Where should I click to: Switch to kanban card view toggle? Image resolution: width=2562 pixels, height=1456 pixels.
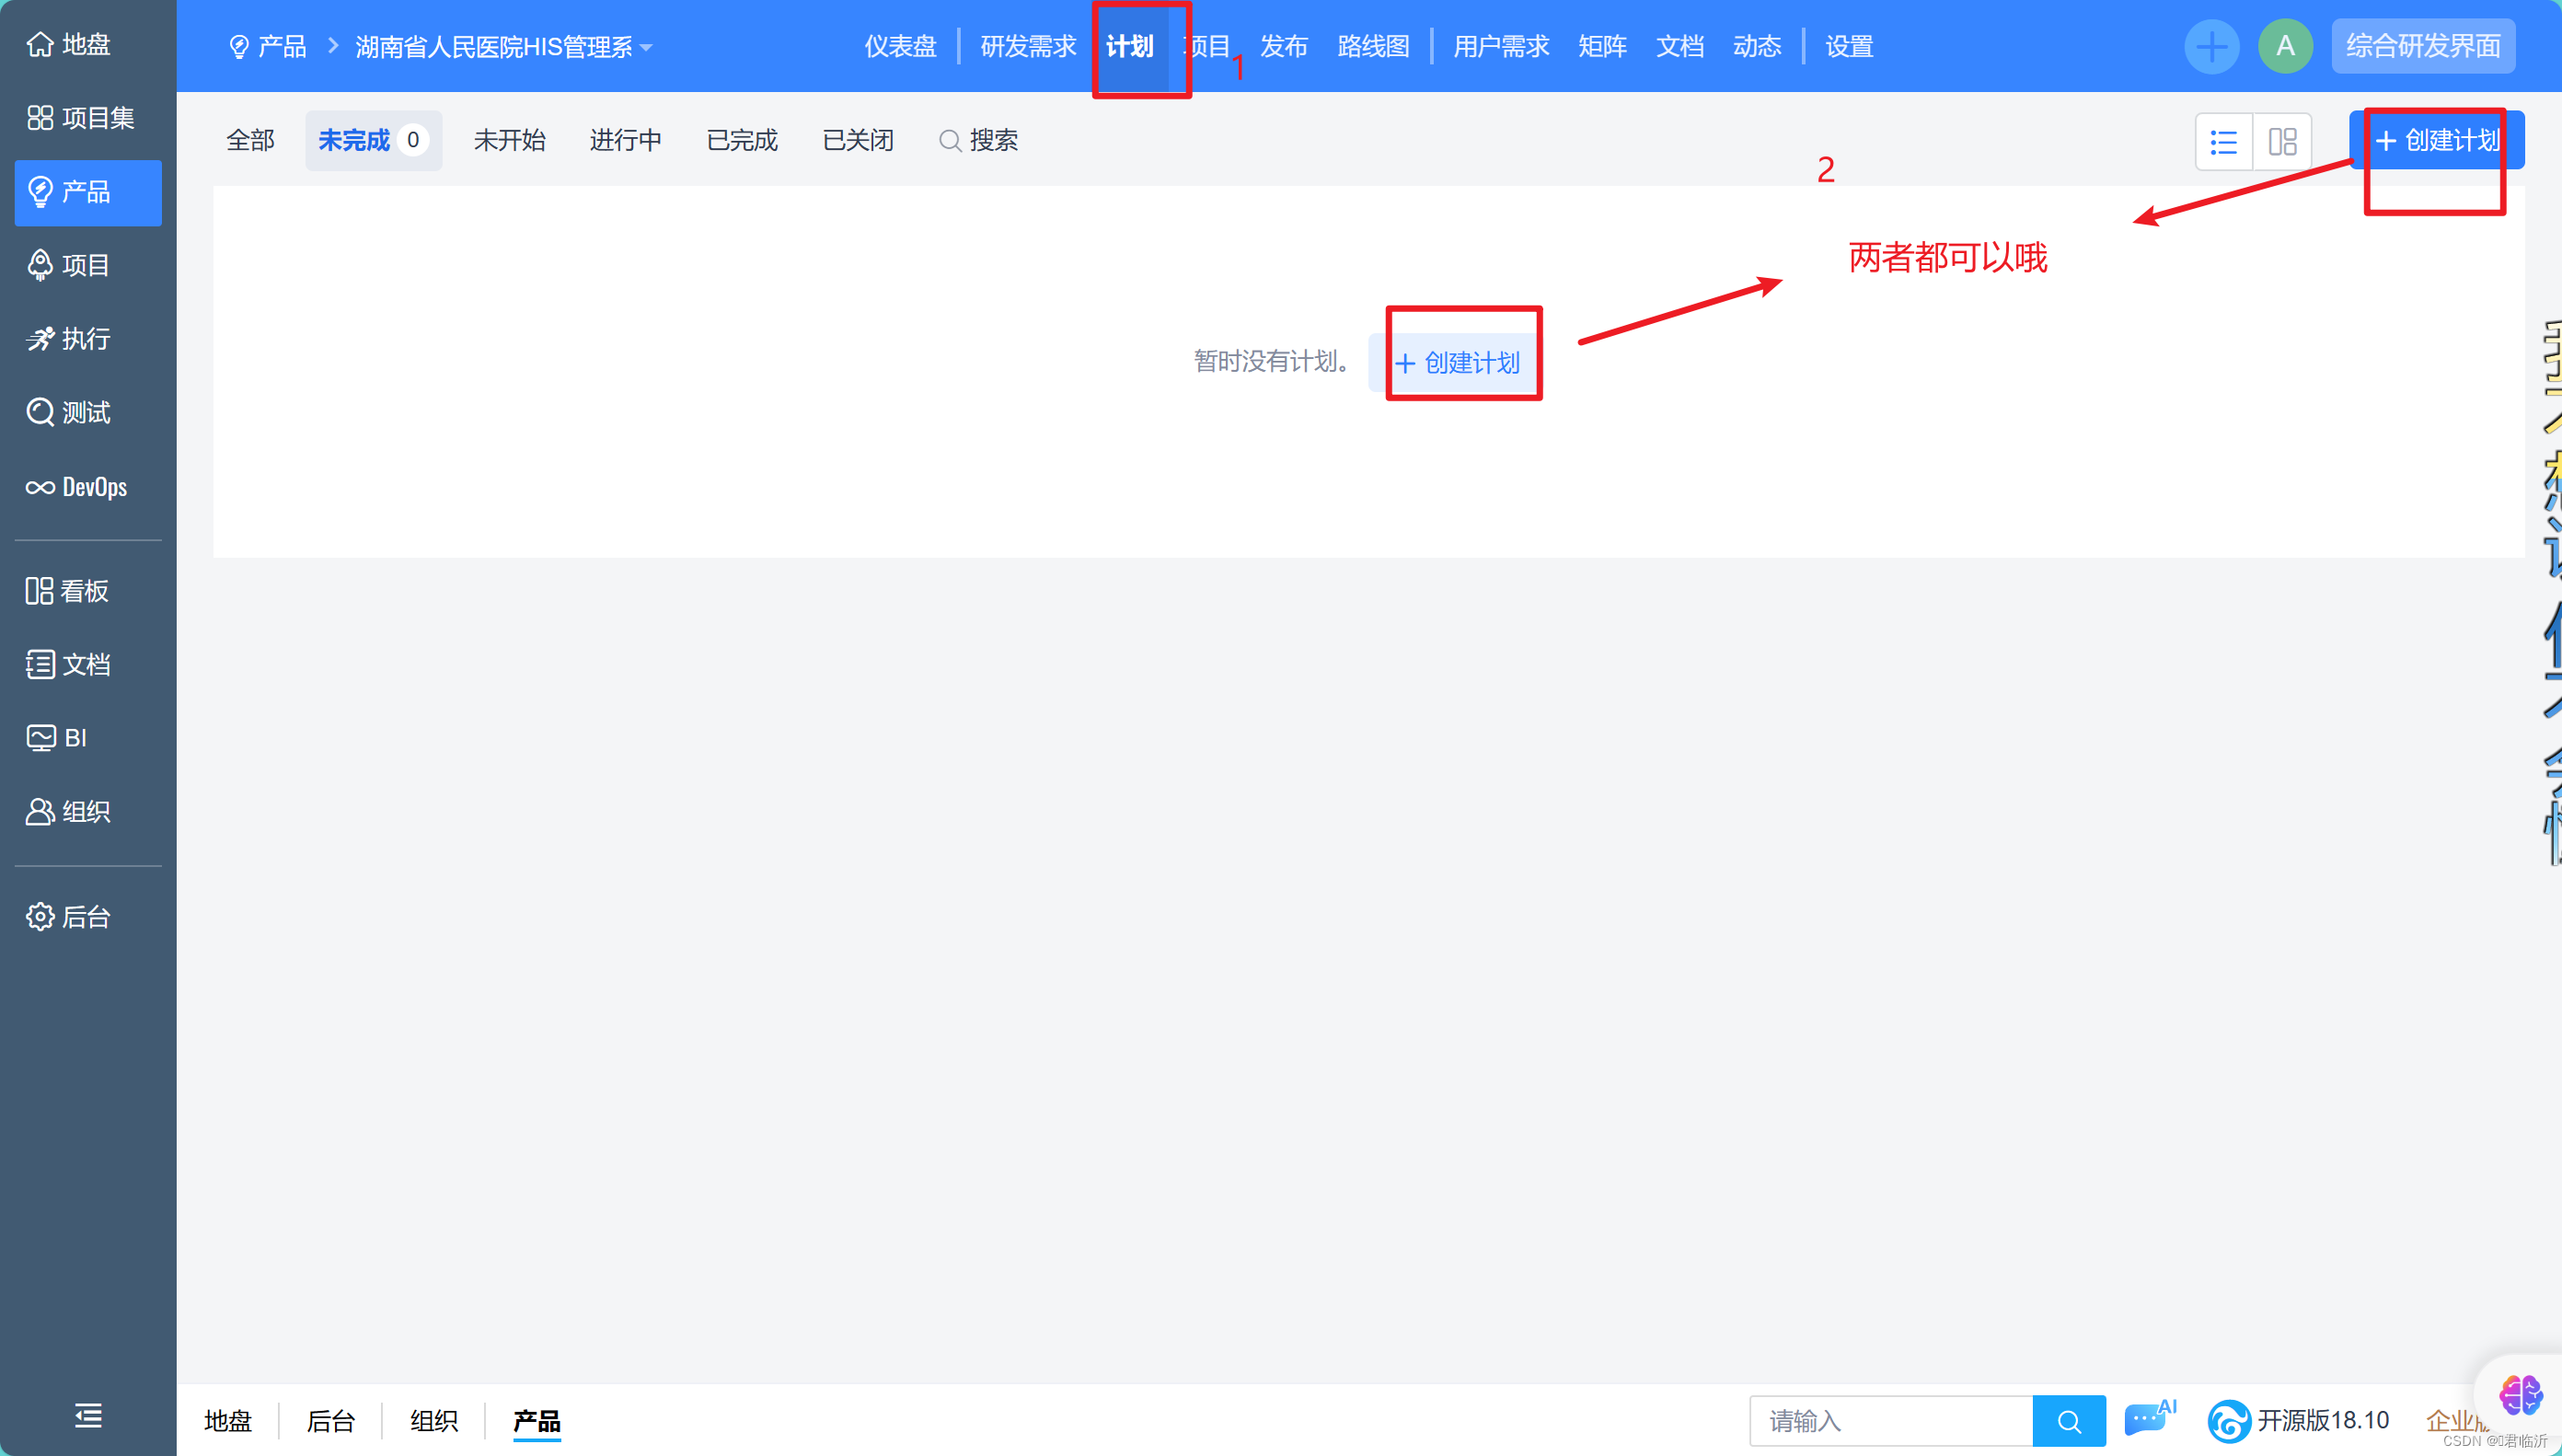tap(2282, 141)
